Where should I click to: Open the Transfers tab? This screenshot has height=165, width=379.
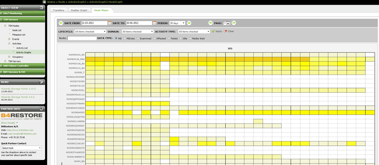tap(58, 10)
